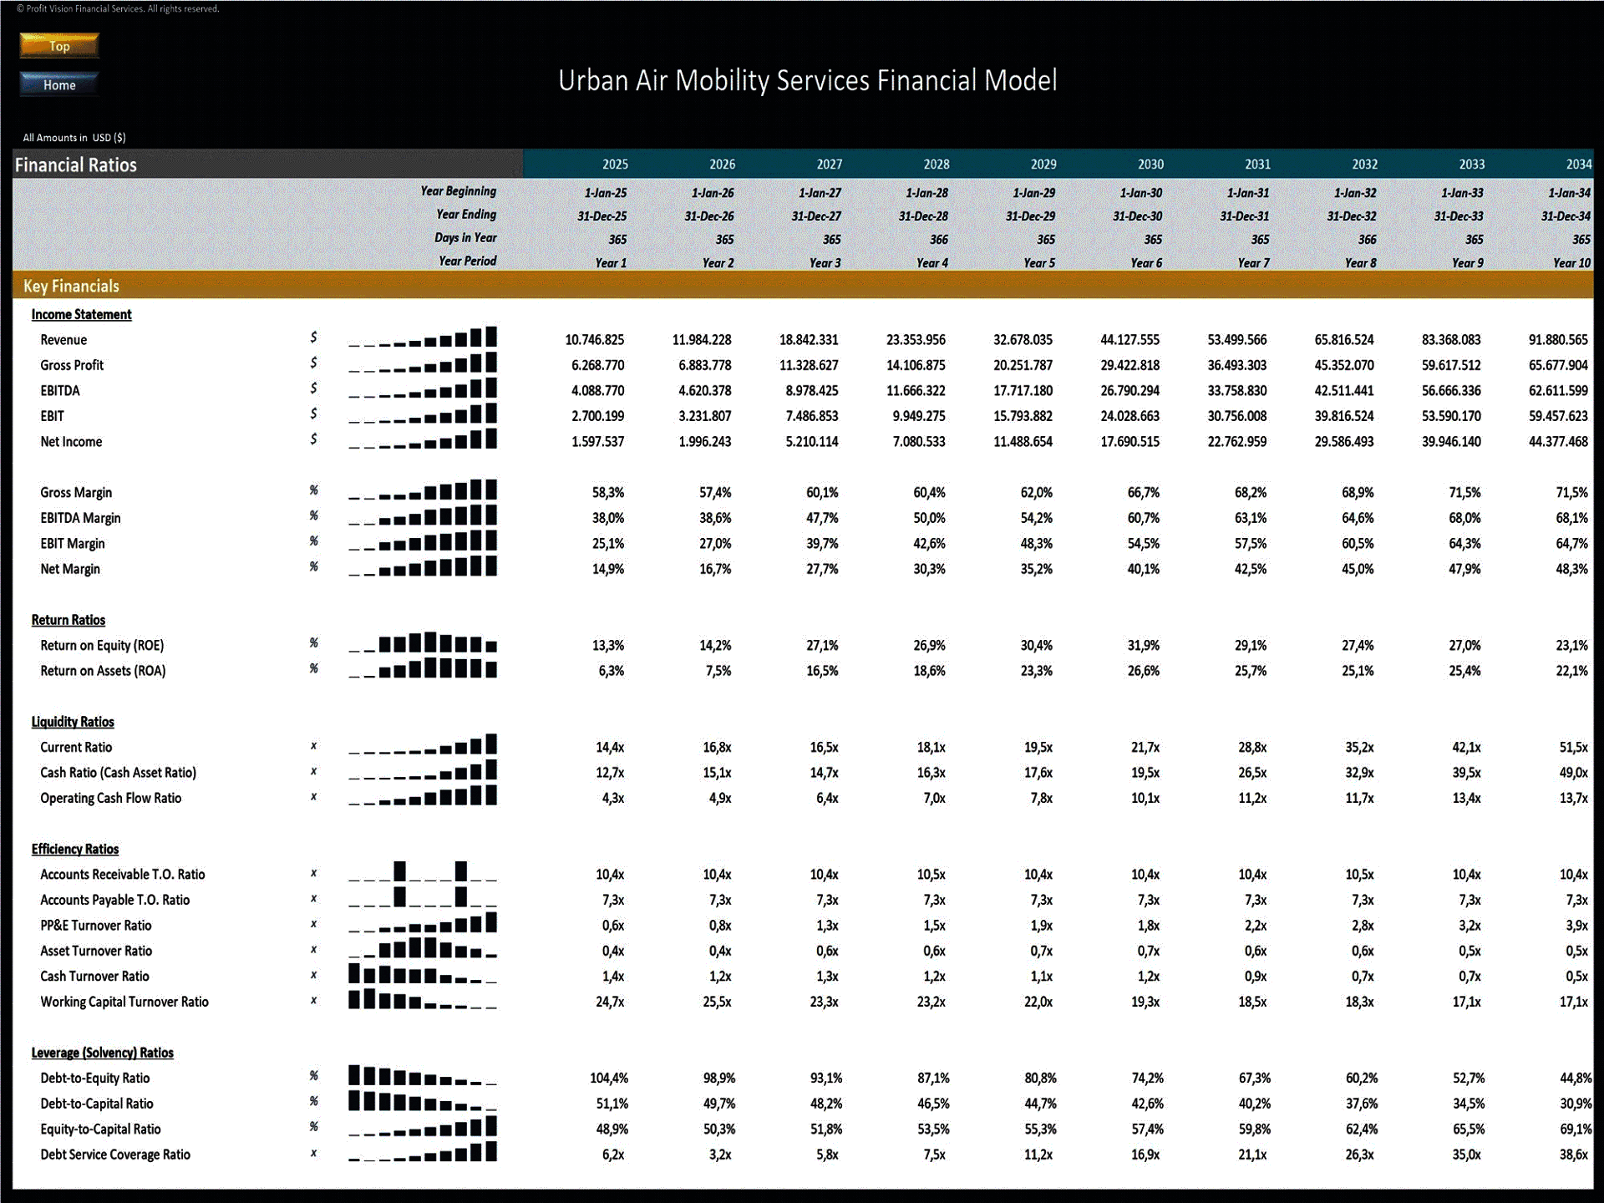Select Gross Margin value 58,3%

click(608, 493)
